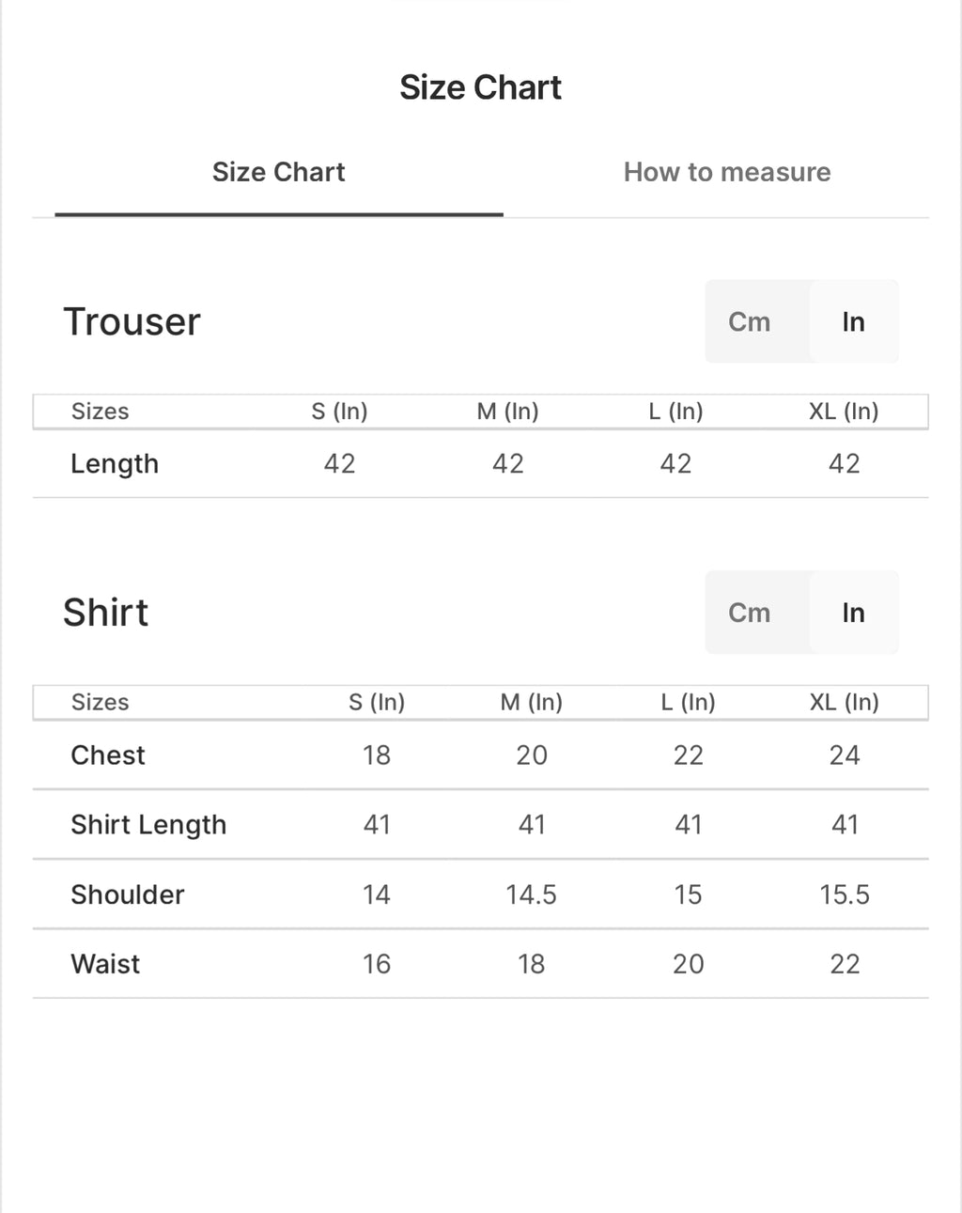Click the XL (In) column header in Shirt table

[844, 702]
